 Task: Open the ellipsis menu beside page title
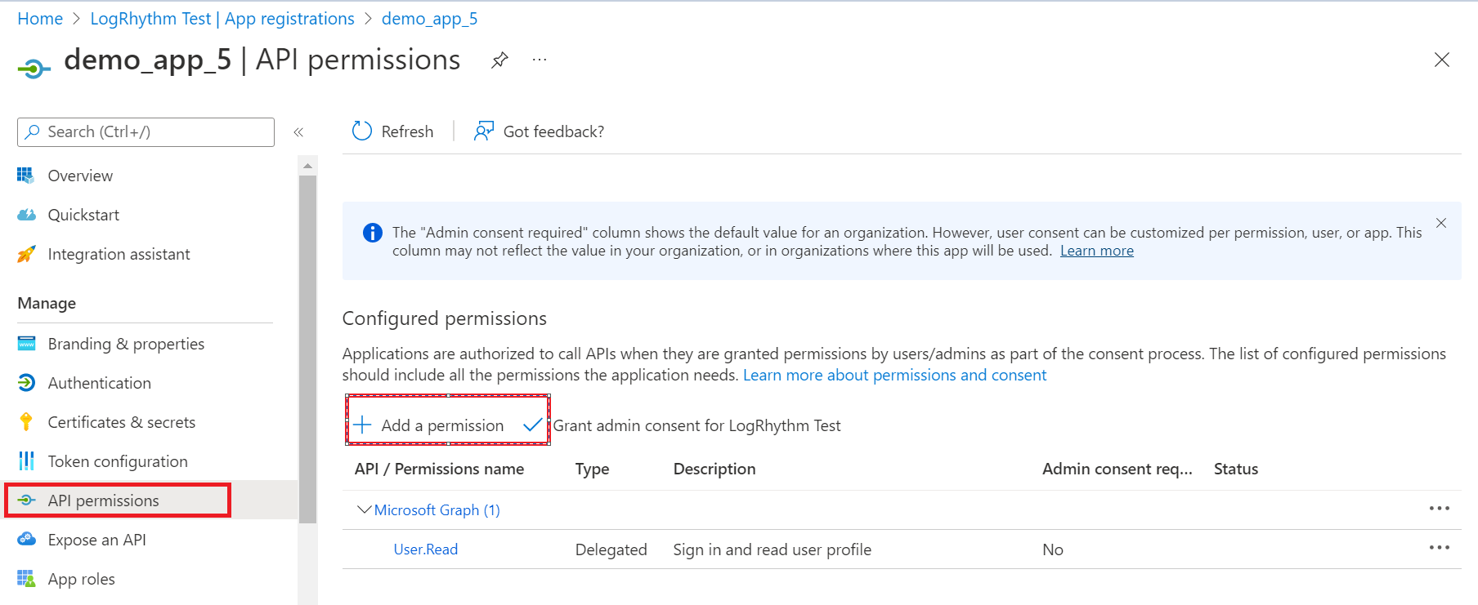pos(540,60)
